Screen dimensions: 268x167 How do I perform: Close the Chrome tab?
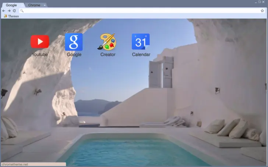tap(45, 5)
